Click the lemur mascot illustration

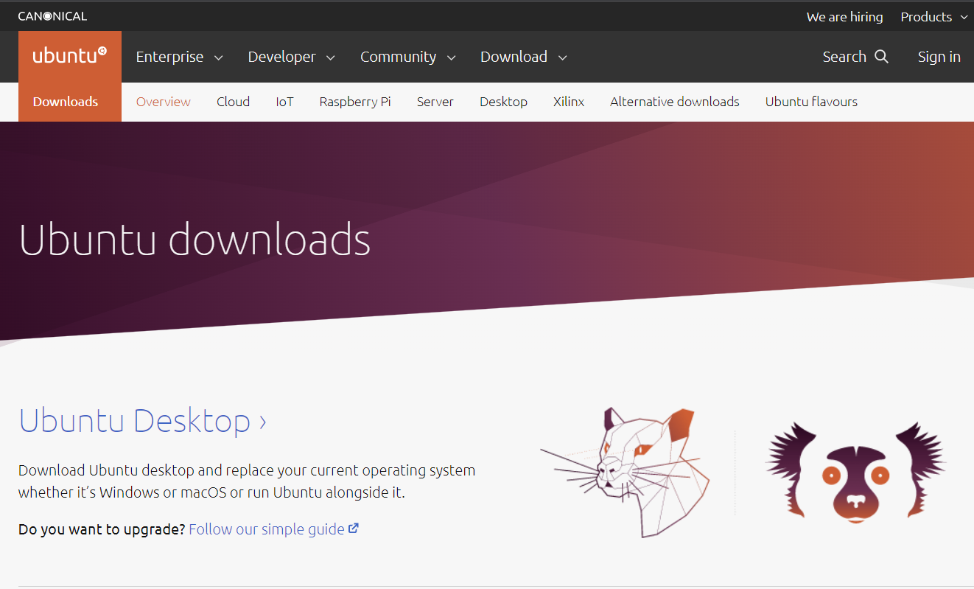(x=855, y=471)
